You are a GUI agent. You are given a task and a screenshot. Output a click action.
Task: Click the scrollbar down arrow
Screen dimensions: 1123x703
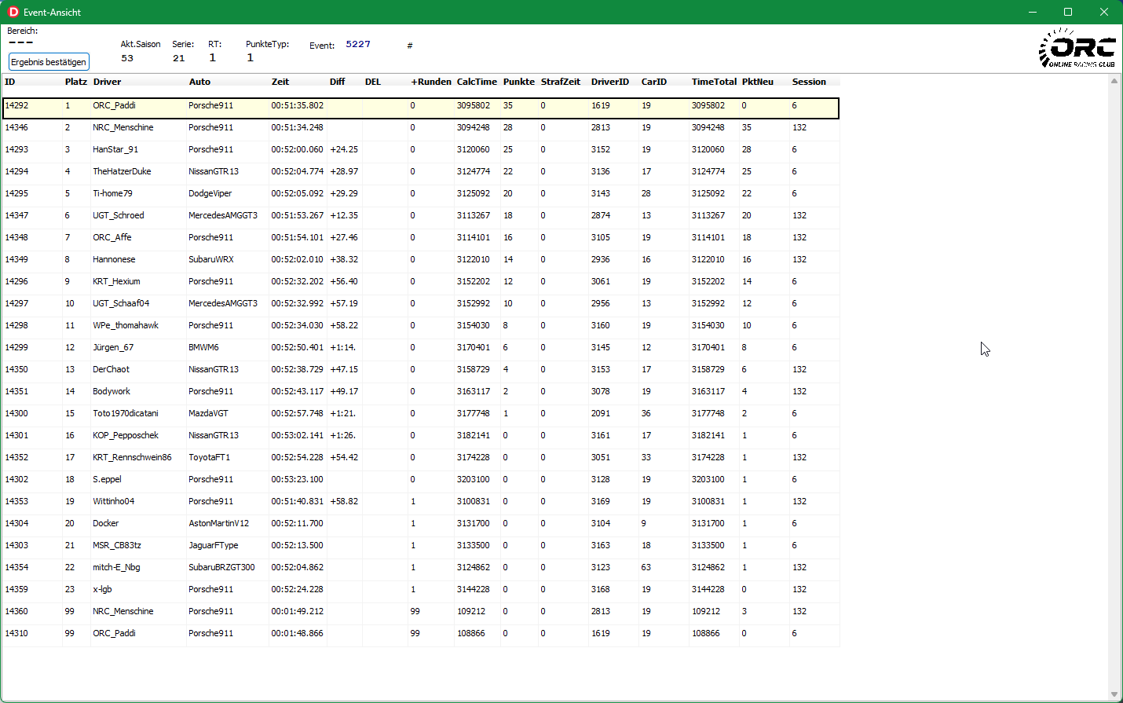pos(1114,694)
